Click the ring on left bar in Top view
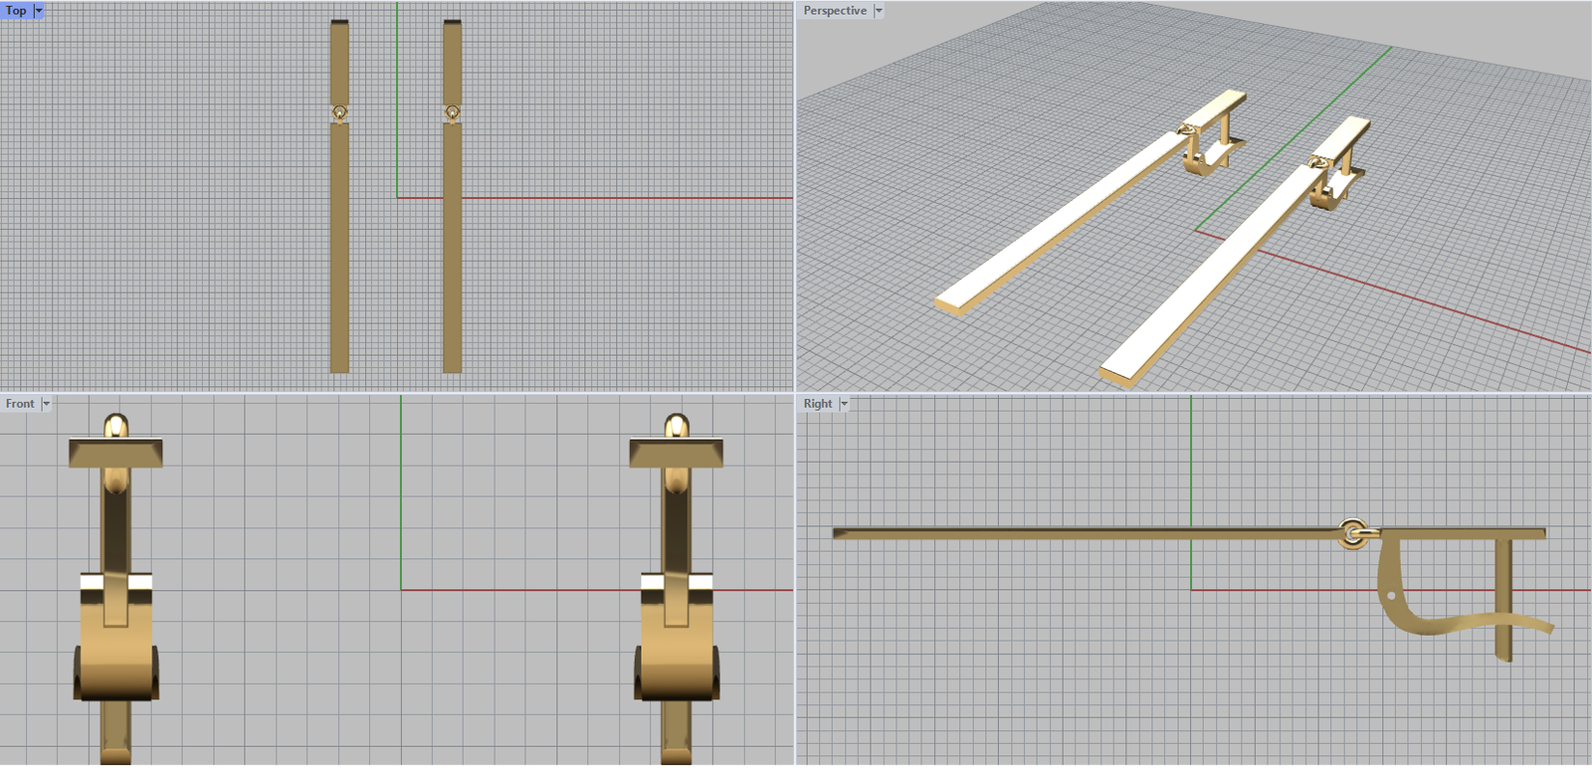This screenshot has width=1592, height=768. 339,112
